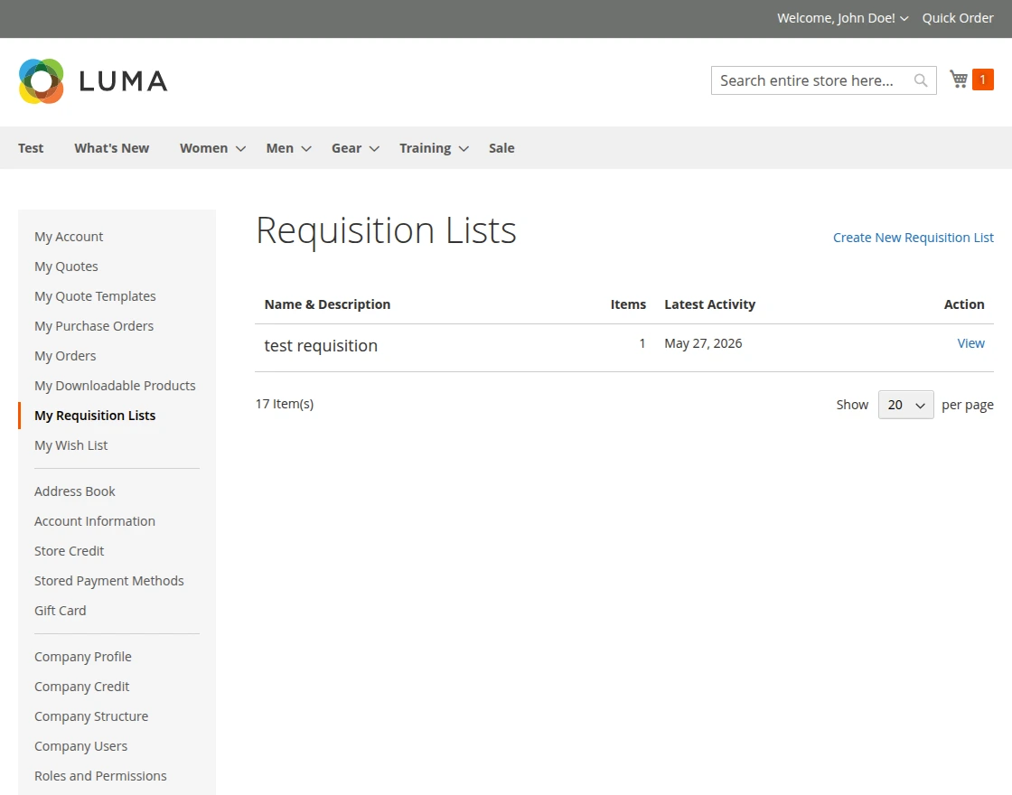Go to My Quote Templates

95,296
